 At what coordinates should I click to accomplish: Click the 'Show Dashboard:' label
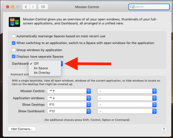point(32,111)
